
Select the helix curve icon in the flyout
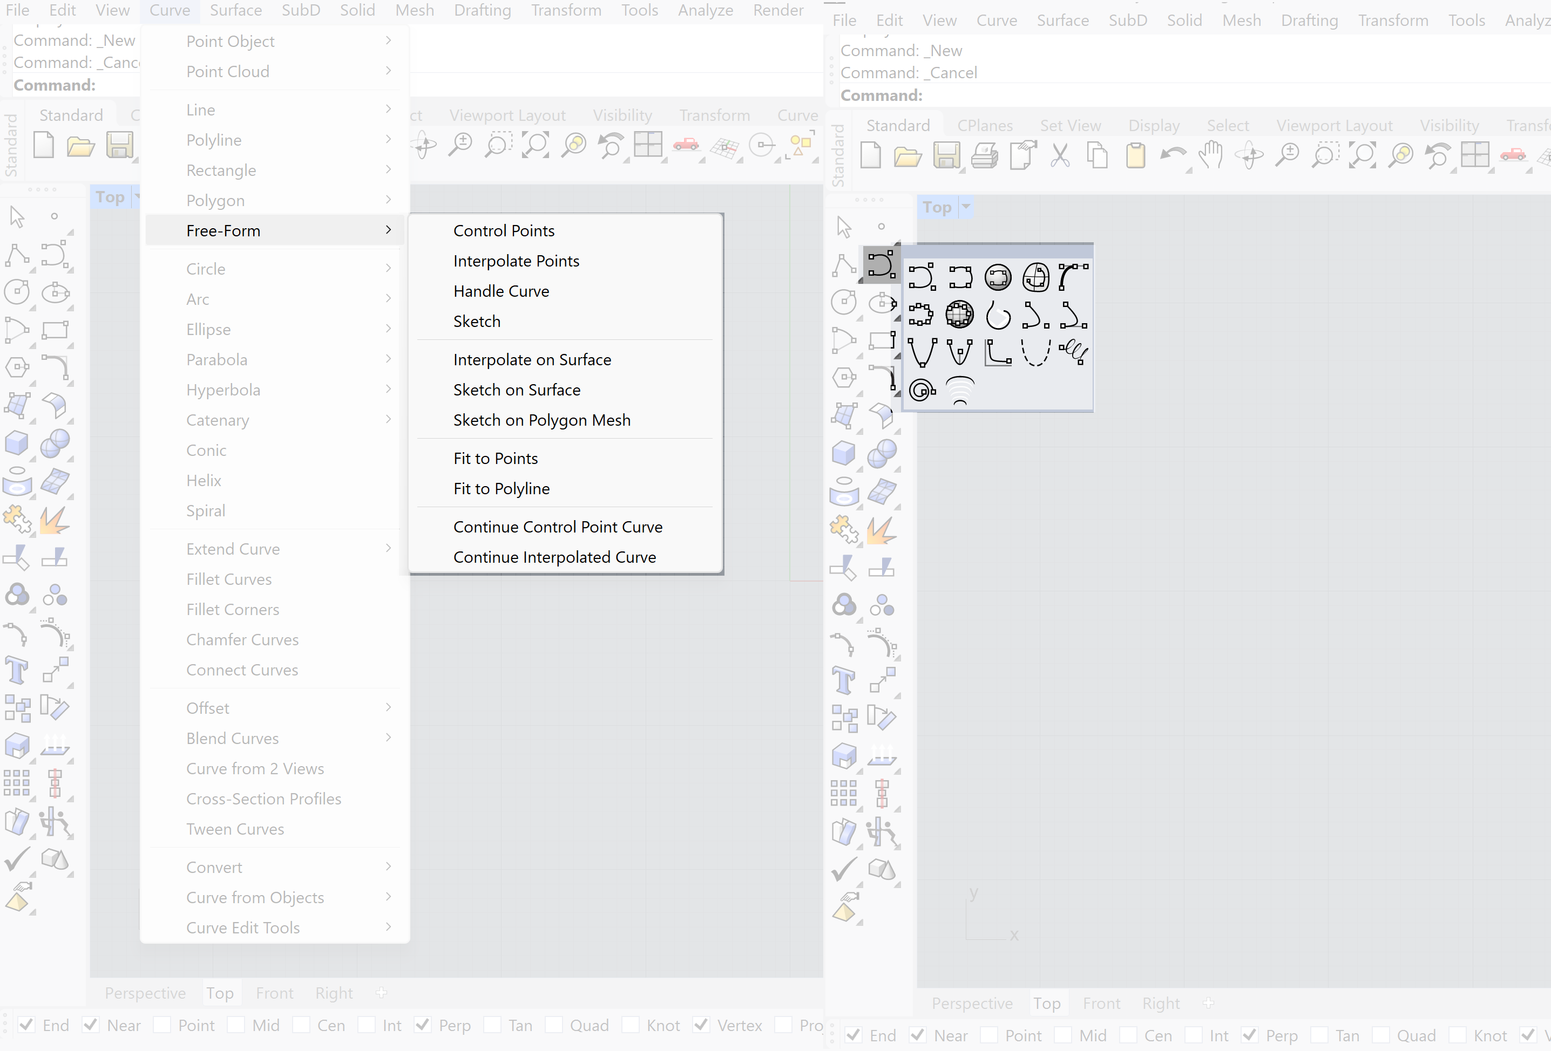coord(1074,351)
